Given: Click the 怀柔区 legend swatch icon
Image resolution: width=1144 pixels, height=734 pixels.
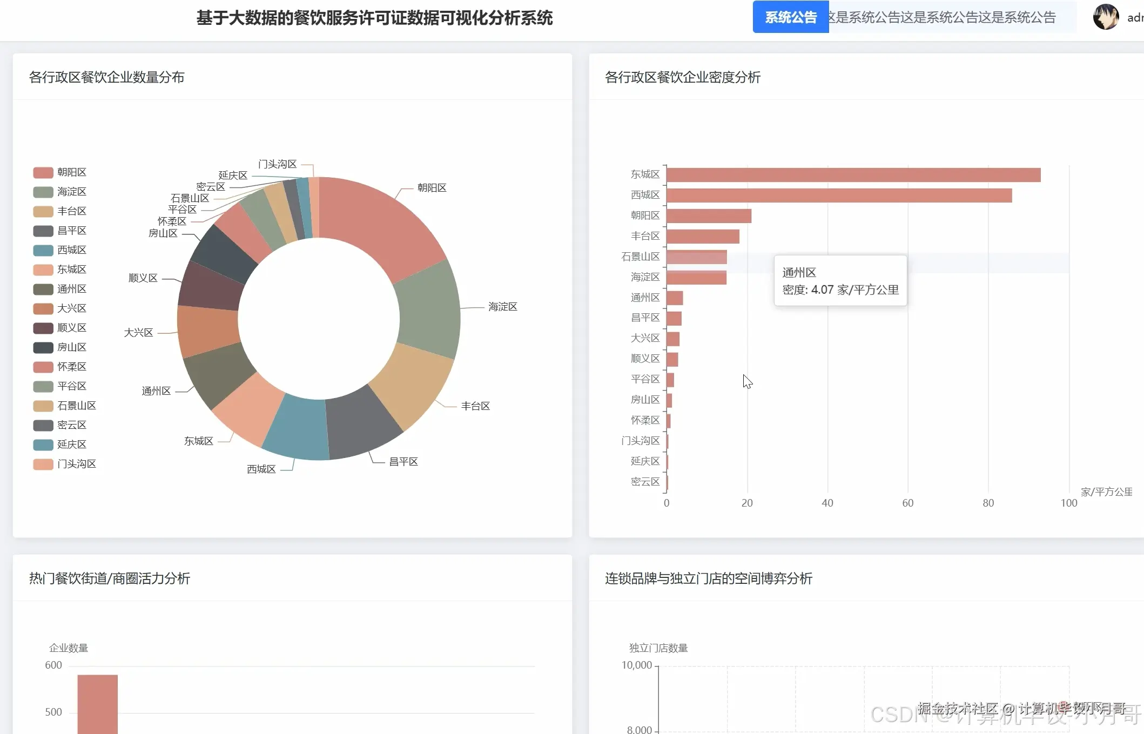Looking at the screenshot, I should click(42, 367).
